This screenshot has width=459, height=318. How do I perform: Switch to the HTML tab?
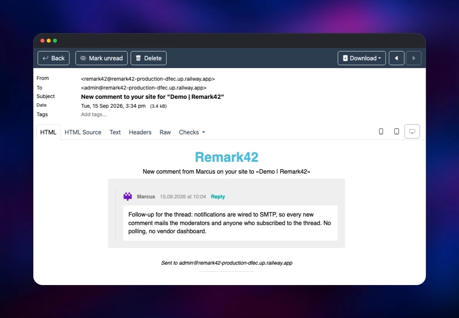(x=48, y=132)
